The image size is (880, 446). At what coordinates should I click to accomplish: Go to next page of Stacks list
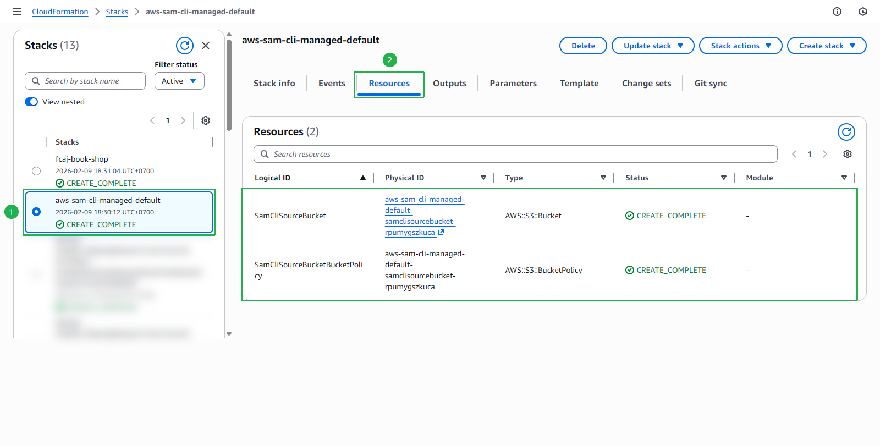tap(183, 120)
